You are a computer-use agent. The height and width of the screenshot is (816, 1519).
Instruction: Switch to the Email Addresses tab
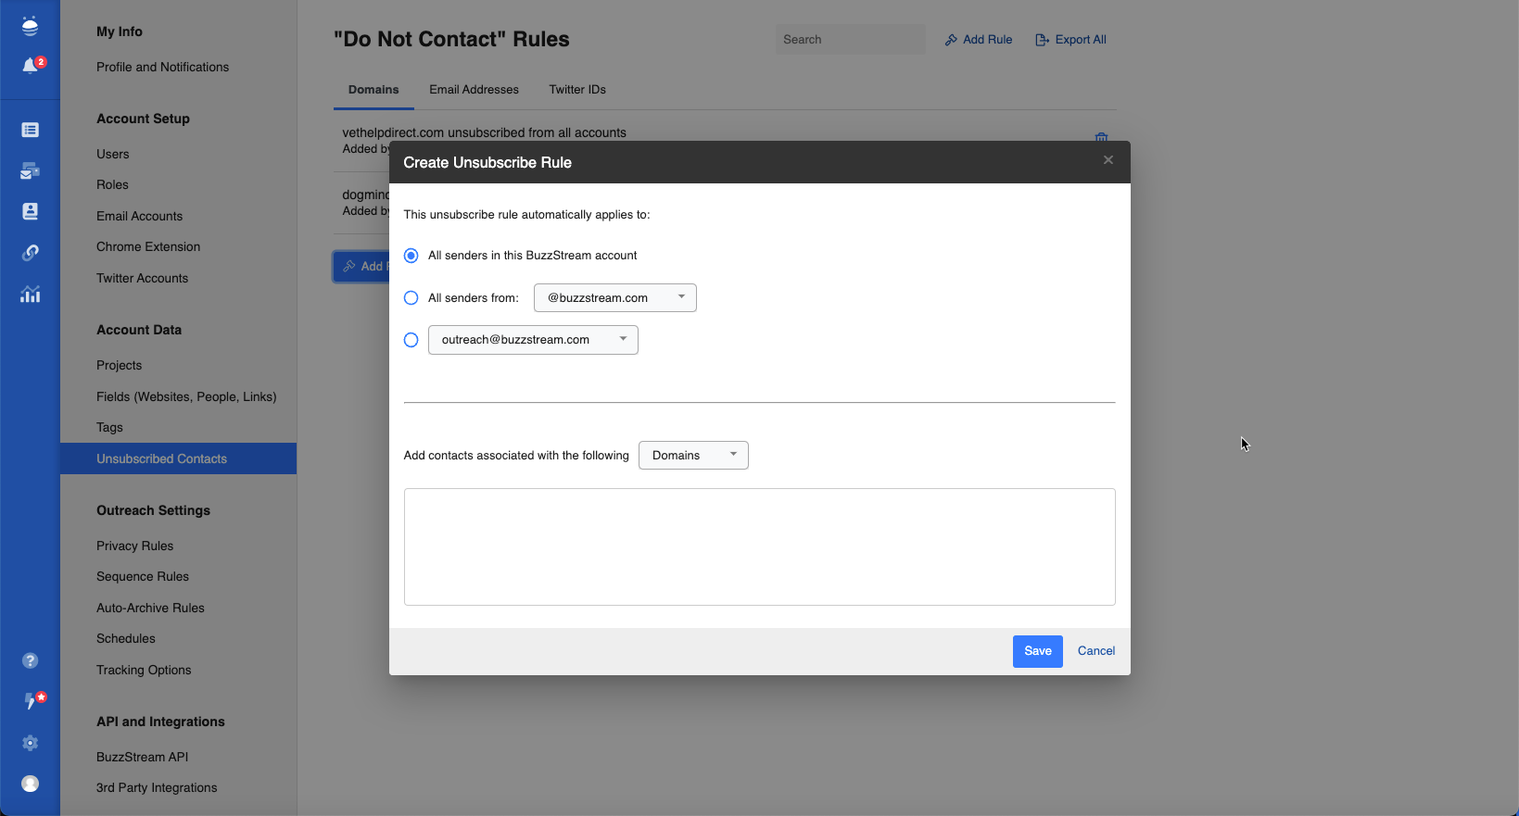tap(474, 90)
